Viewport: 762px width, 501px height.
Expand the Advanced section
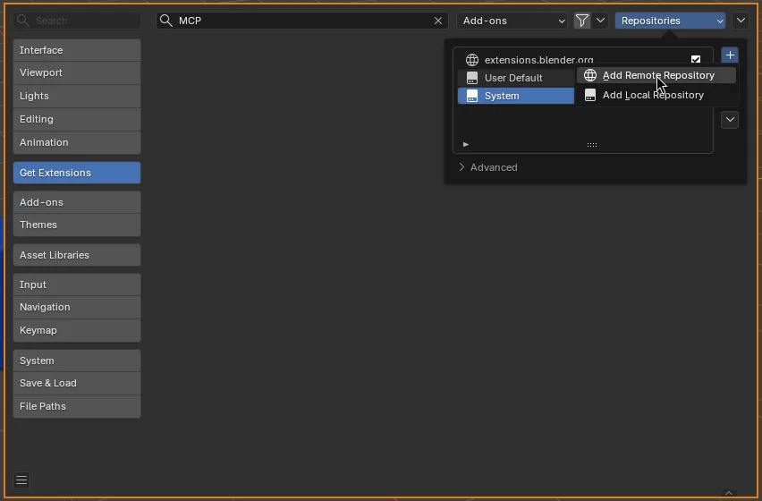pos(488,167)
